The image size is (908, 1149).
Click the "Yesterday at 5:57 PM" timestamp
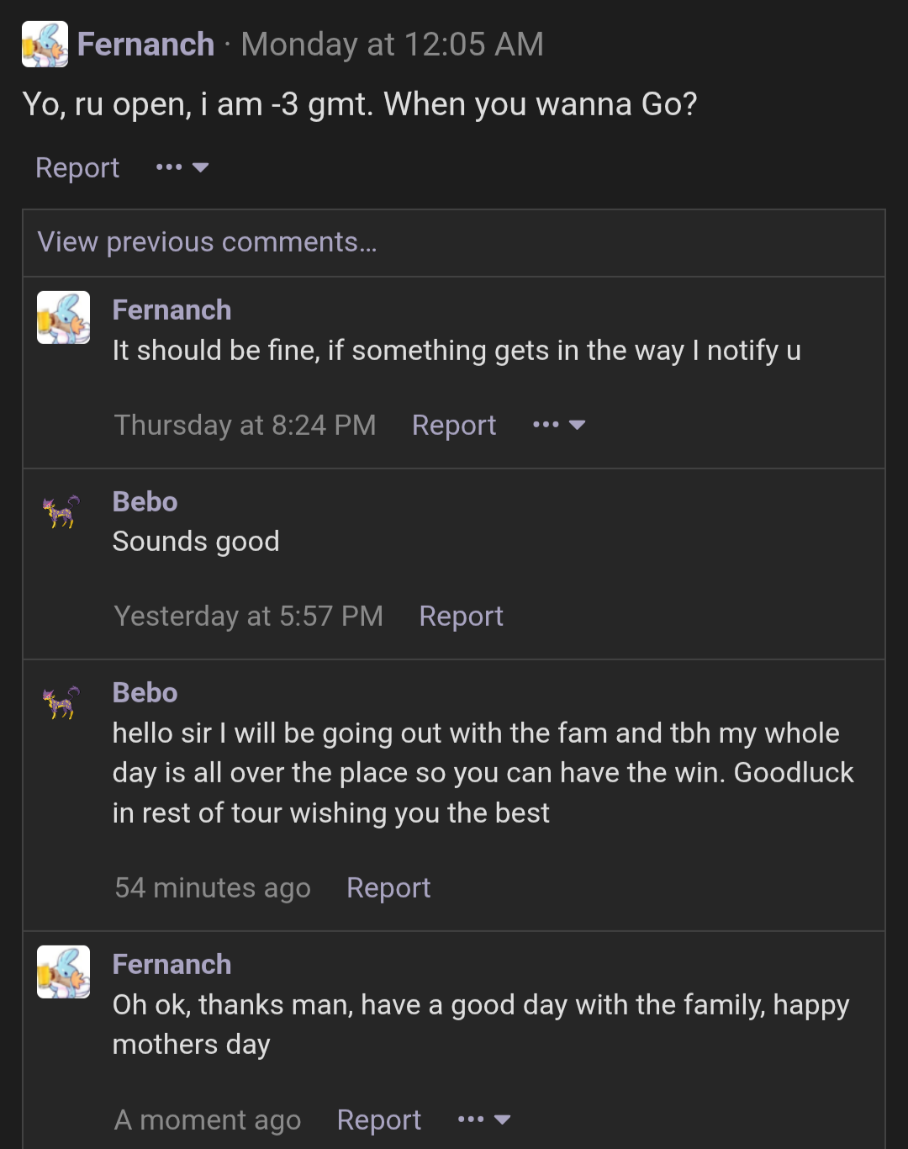pyautogui.click(x=248, y=616)
